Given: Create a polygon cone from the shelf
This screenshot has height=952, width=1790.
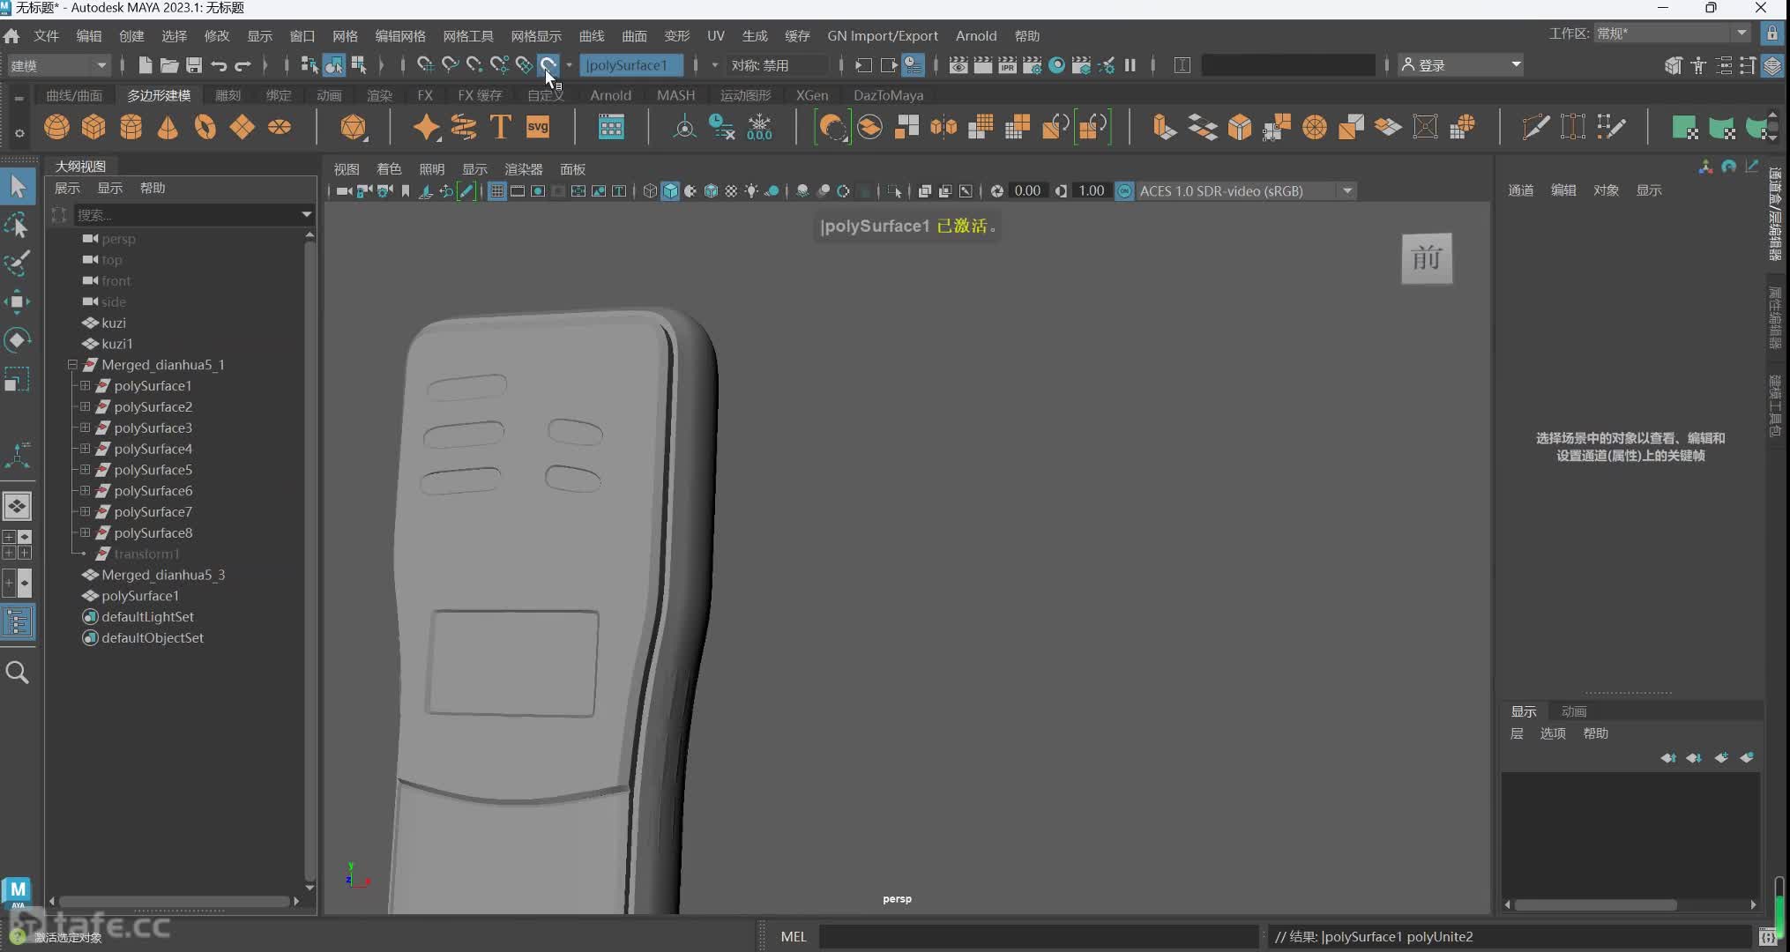Looking at the screenshot, I should tap(168, 127).
